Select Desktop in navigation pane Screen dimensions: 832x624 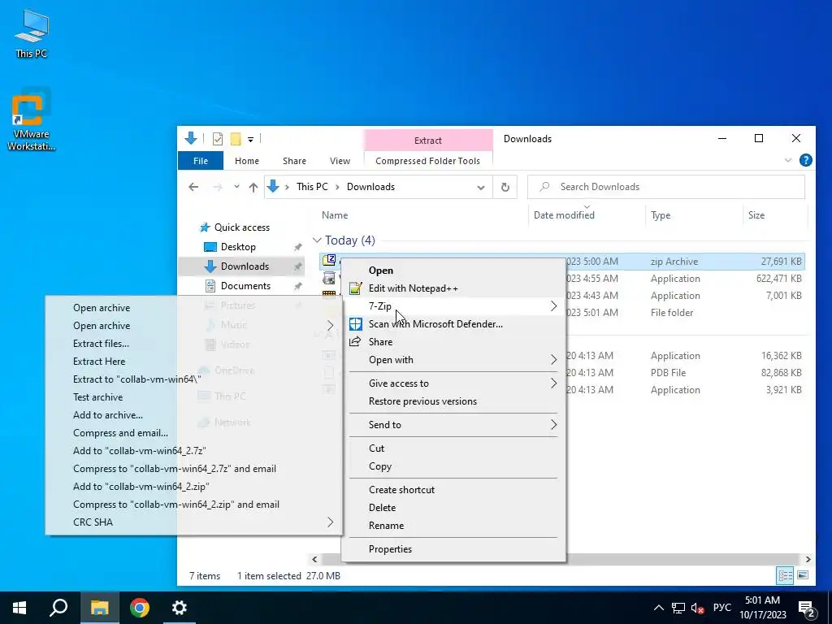coord(238,247)
